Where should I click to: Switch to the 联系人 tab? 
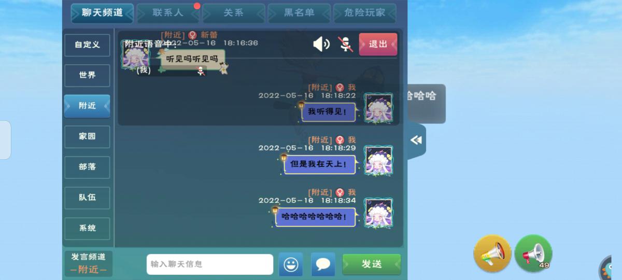coord(168,13)
